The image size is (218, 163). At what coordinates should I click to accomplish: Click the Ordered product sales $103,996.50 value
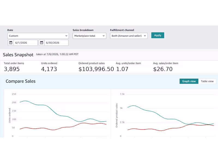click(96, 69)
